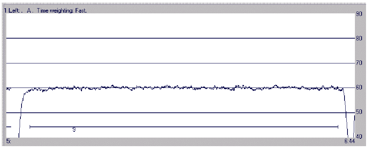Click the short marker dash at the left edge

9,127
